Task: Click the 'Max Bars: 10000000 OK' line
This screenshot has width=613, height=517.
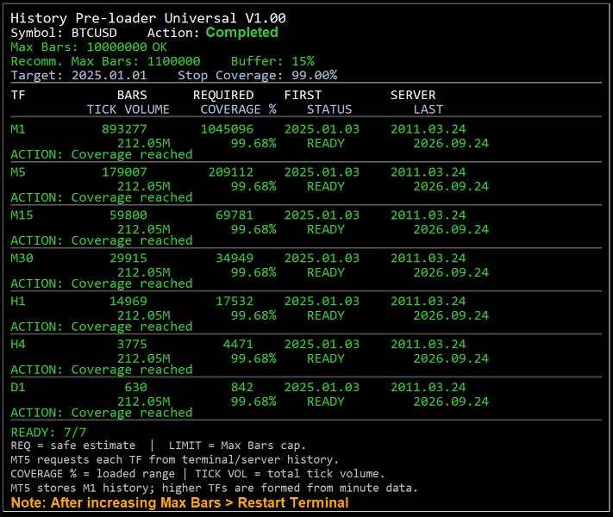Action: 89,47
